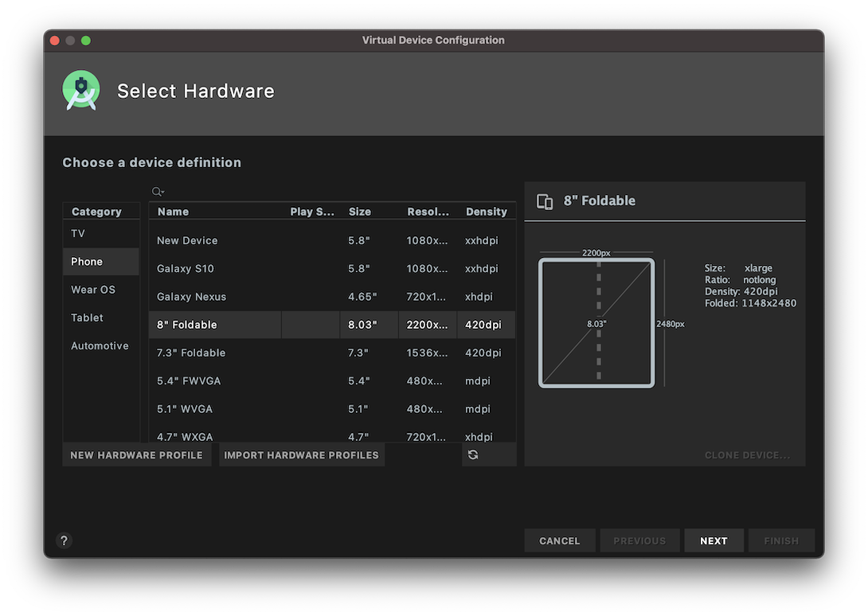Select the Wear OS category
868x616 pixels.
[x=93, y=290]
